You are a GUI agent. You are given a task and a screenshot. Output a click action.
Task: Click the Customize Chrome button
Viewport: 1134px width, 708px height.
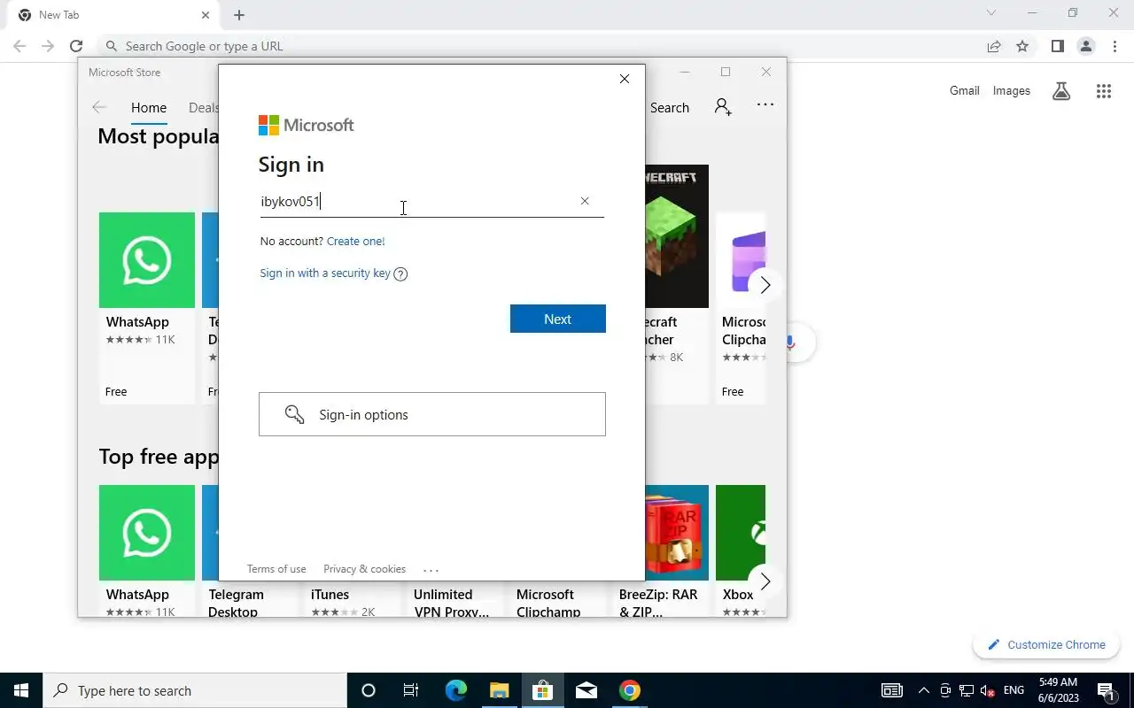1046,644
